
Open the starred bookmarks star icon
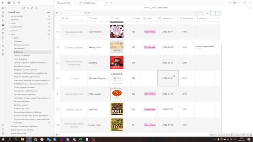coord(19,3)
